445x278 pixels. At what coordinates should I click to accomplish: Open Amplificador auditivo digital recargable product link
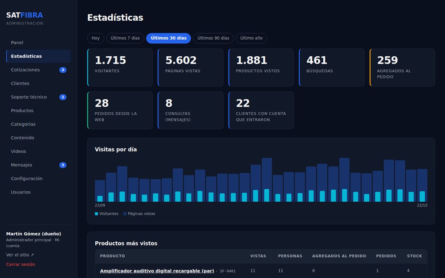click(157, 271)
